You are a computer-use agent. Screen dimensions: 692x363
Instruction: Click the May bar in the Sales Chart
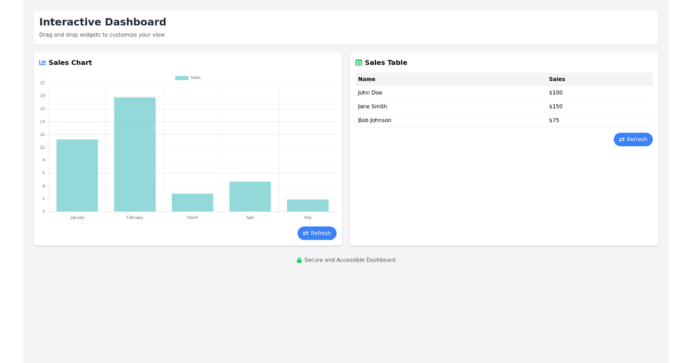pos(307,206)
